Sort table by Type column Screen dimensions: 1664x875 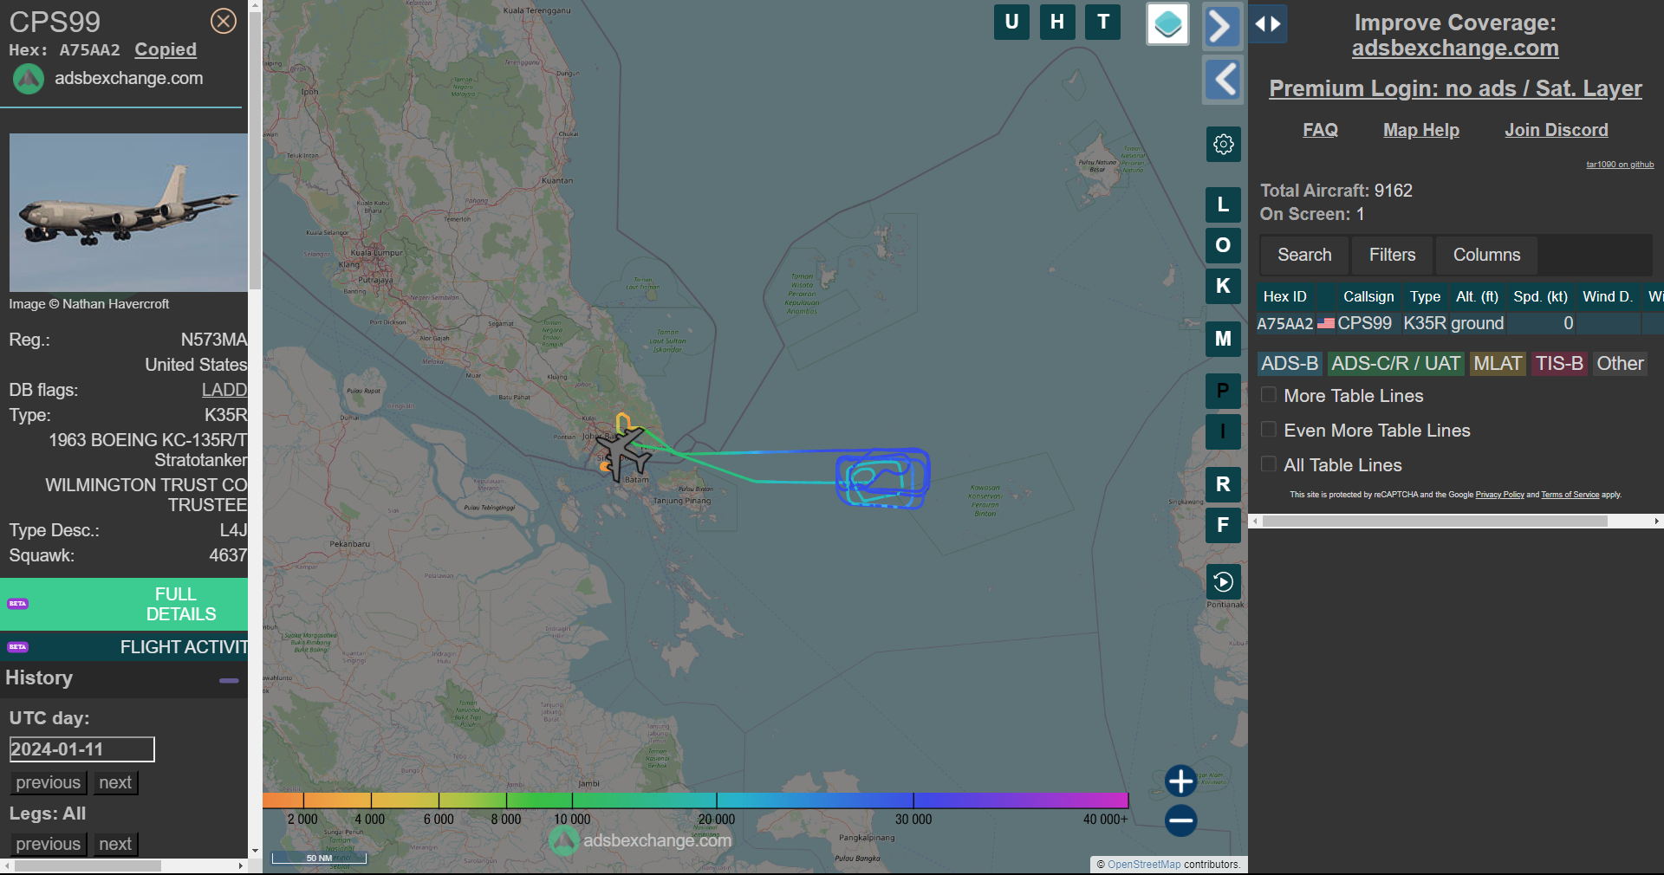pyautogui.click(x=1425, y=296)
